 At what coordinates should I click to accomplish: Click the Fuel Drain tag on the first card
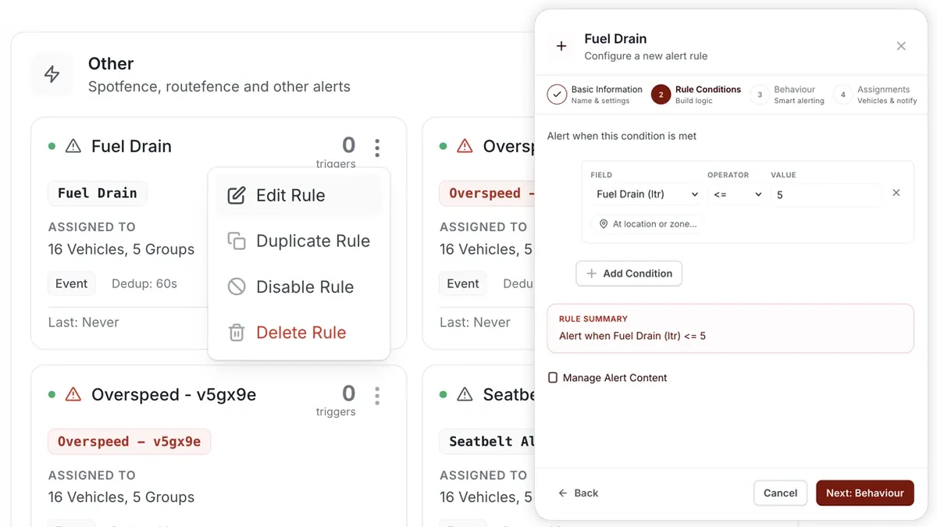pos(98,193)
